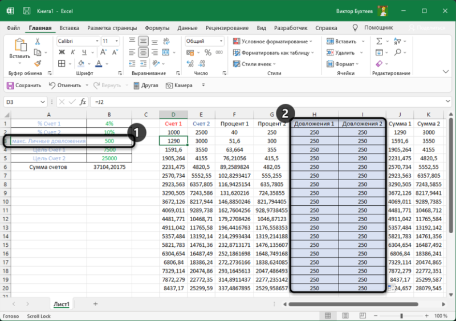Click the AutoSum sigma icon
Image resolution: width=456 pixels, height=321 pixels.
coord(379,41)
